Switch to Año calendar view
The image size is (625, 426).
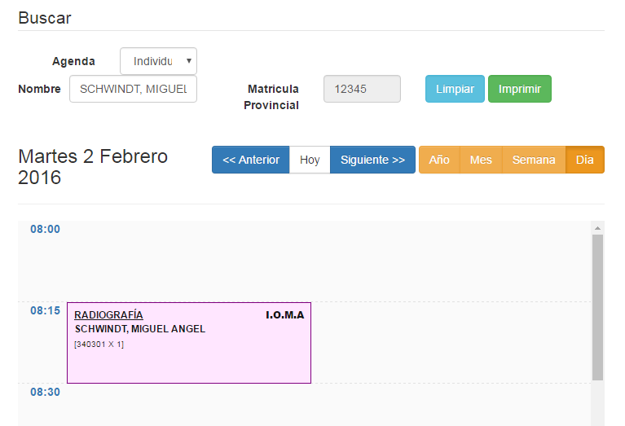pos(439,160)
